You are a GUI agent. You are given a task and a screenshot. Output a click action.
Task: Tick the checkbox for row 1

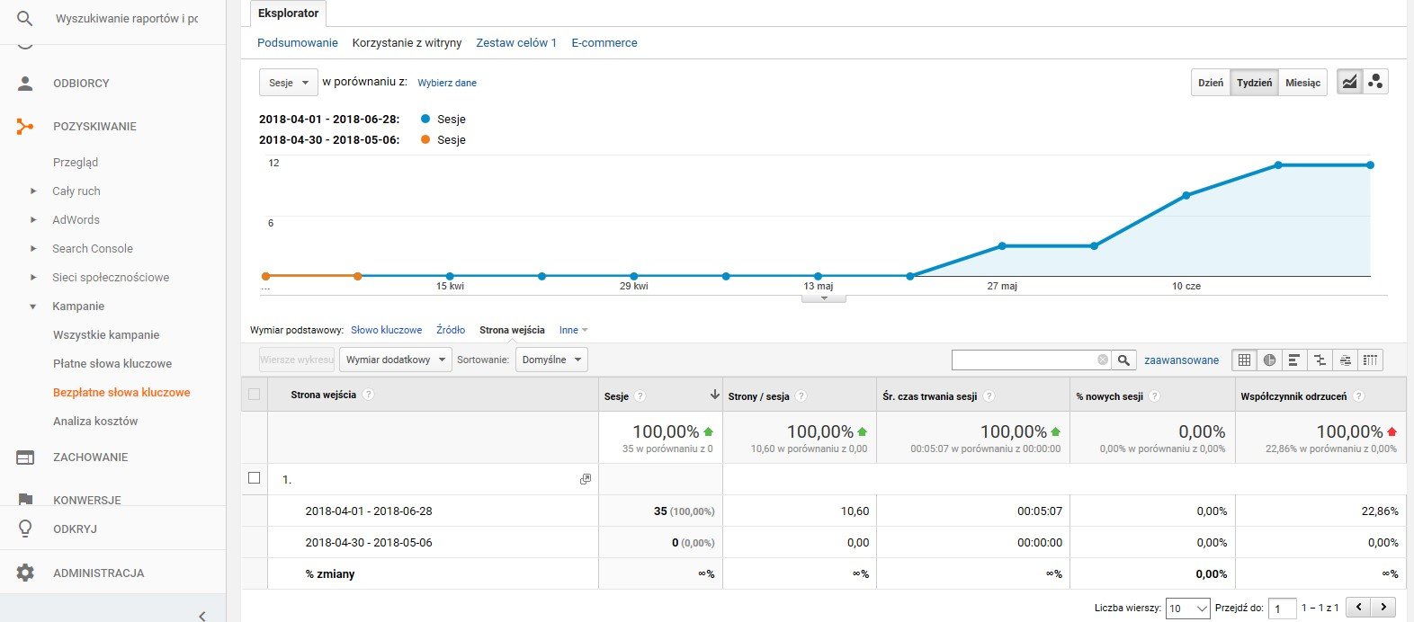(x=254, y=478)
